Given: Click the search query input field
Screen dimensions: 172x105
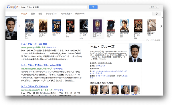Looking at the screenshot, I should [x=54, y=7].
